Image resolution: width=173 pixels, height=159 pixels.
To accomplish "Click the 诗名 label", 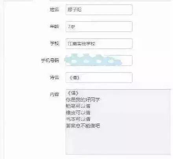I will [x=54, y=77].
